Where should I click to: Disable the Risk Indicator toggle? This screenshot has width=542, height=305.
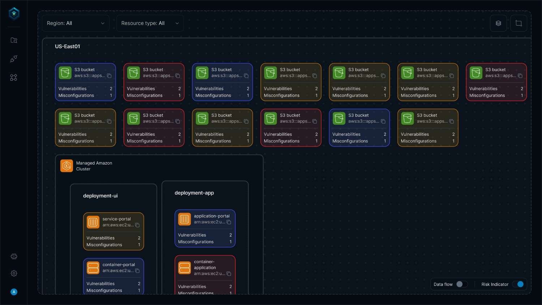(519, 284)
